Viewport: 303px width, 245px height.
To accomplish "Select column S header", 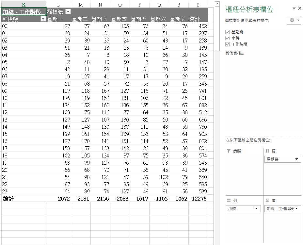I will coord(198,5).
